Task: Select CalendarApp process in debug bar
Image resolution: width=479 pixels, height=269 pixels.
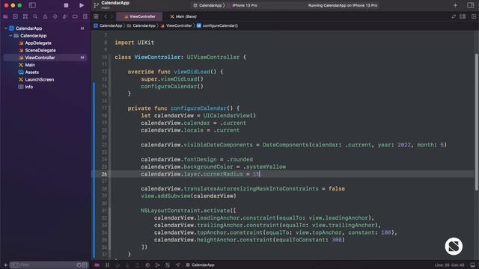Action: (200, 265)
